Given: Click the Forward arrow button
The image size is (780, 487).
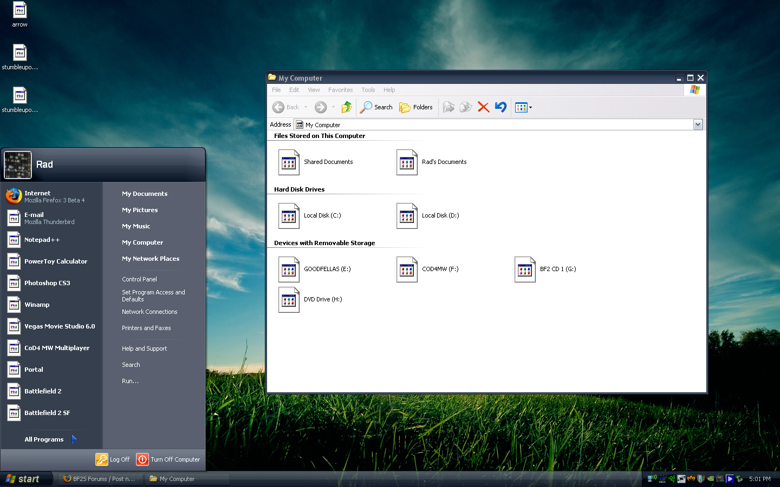Looking at the screenshot, I should (321, 107).
